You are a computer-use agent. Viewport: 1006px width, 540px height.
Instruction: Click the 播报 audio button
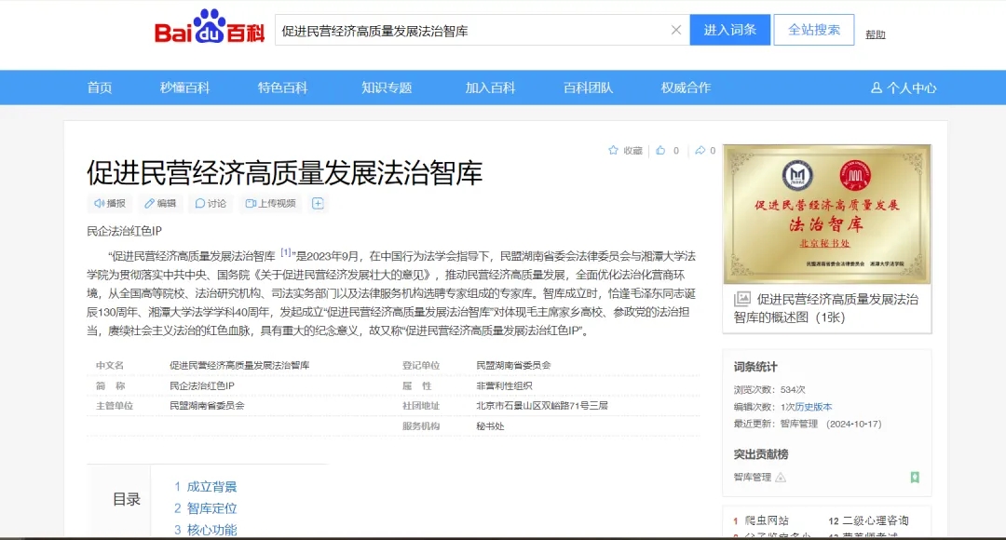coord(110,203)
